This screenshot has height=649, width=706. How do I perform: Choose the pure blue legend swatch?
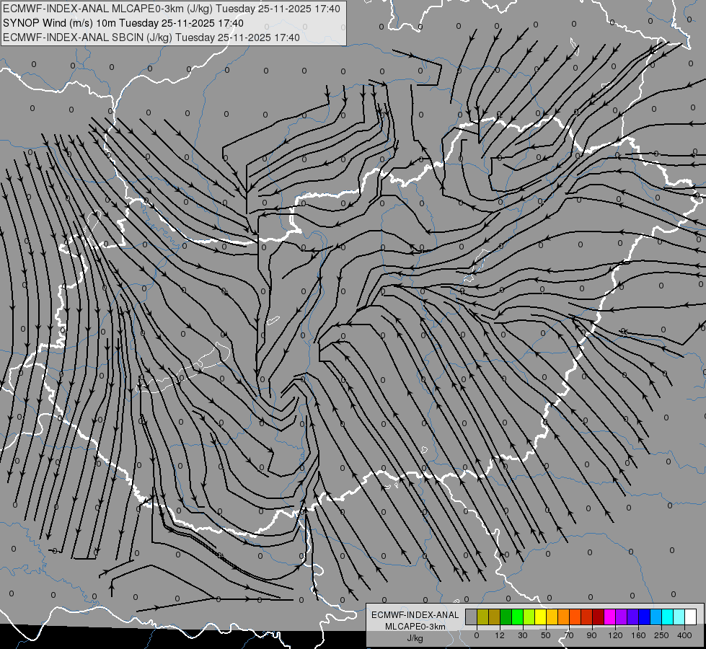pos(645,617)
